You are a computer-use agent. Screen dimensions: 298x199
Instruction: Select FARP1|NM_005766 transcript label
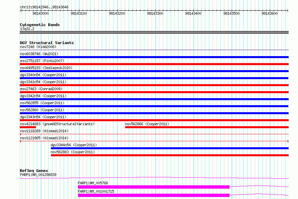(x=93, y=183)
